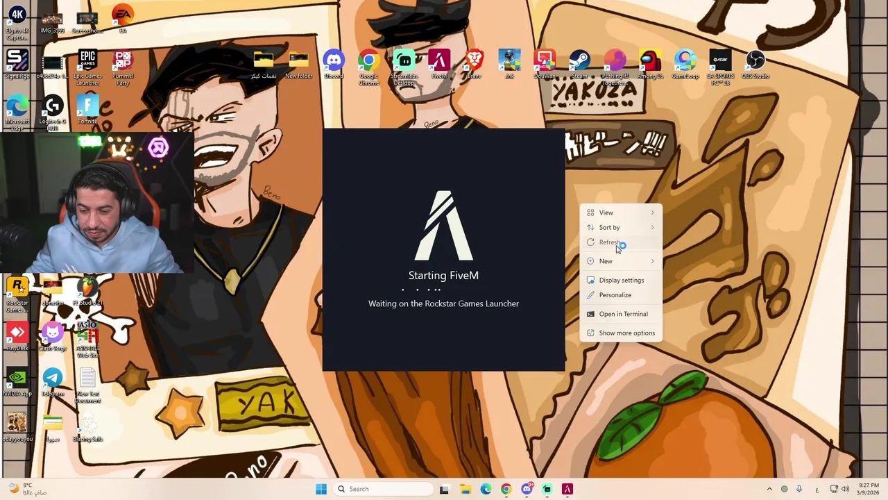This screenshot has width=888, height=500.
Task: Open Google Chrome from the taskbar
Action: click(x=506, y=489)
